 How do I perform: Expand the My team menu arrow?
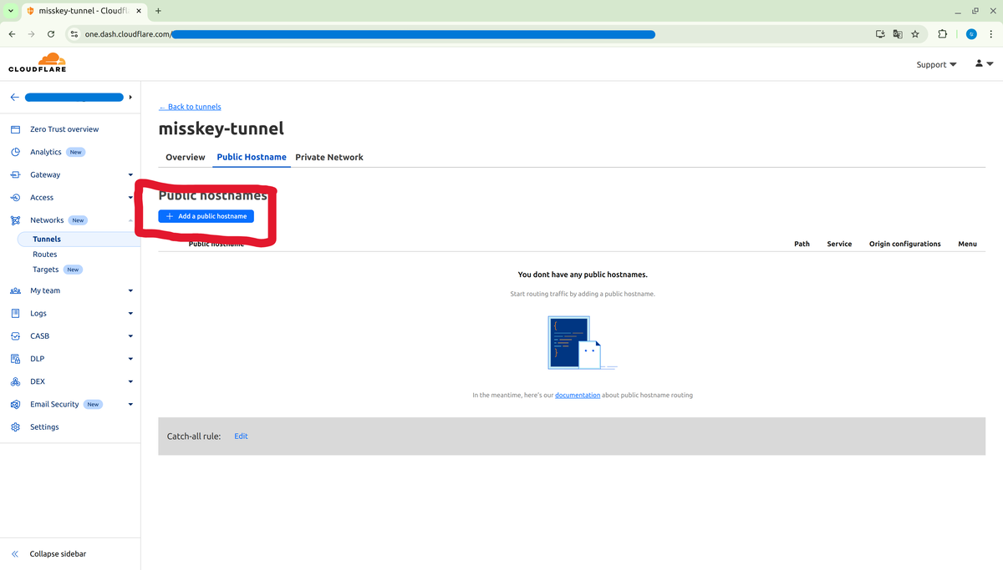[x=130, y=291]
